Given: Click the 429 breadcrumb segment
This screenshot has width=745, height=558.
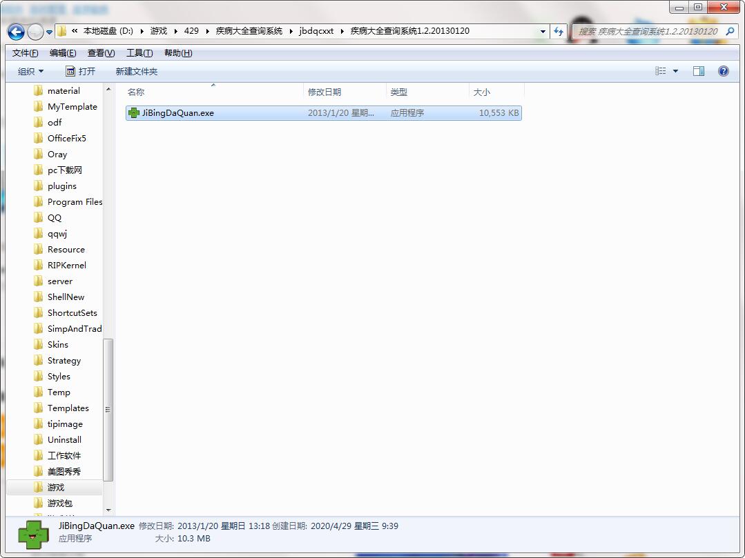Looking at the screenshot, I should tap(191, 31).
